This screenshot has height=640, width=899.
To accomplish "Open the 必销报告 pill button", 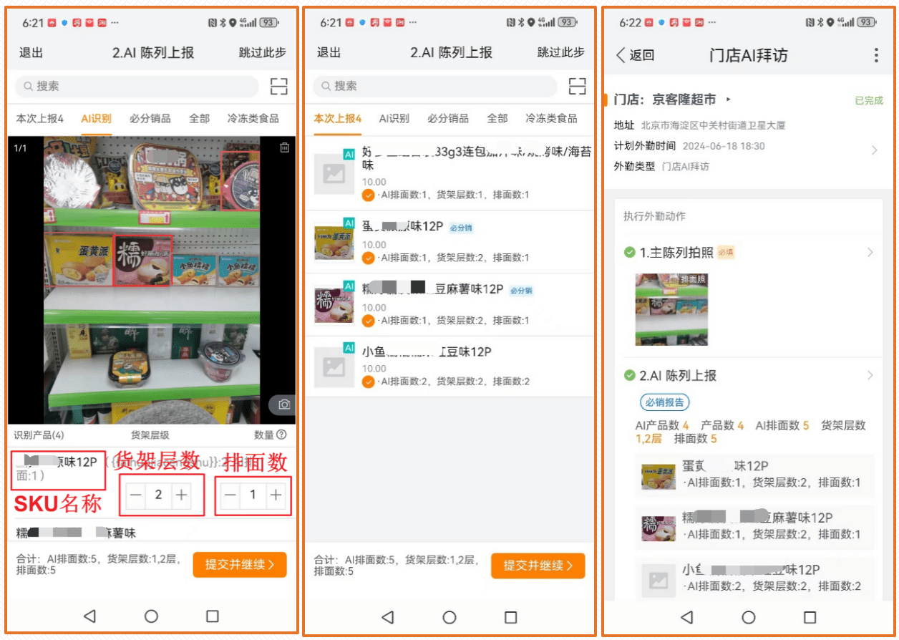I will (x=664, y=402).
